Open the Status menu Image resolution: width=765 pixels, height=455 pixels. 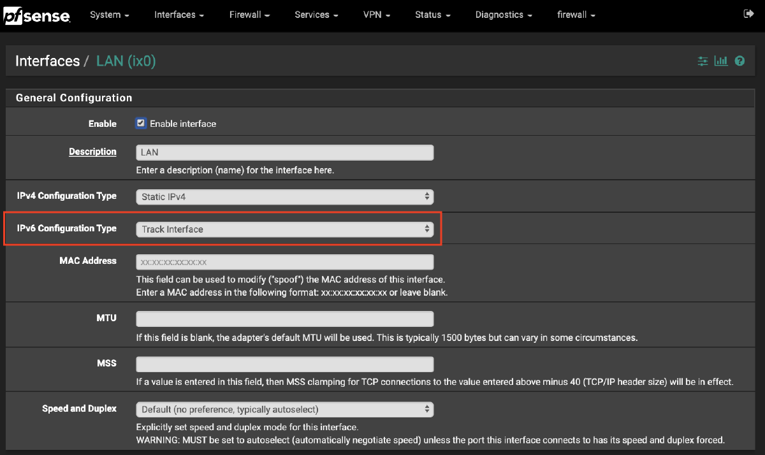point(432,14)
